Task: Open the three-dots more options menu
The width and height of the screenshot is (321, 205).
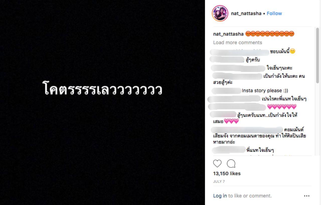Action: pyautogui.click(x=306, y=196)
